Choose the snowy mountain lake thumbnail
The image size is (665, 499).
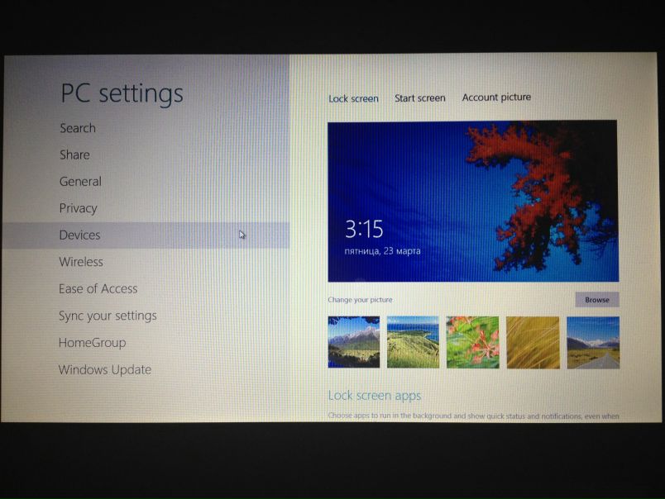[354, 342]
